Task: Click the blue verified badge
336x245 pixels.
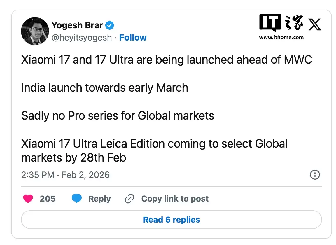Action: (x=110, y=25)
